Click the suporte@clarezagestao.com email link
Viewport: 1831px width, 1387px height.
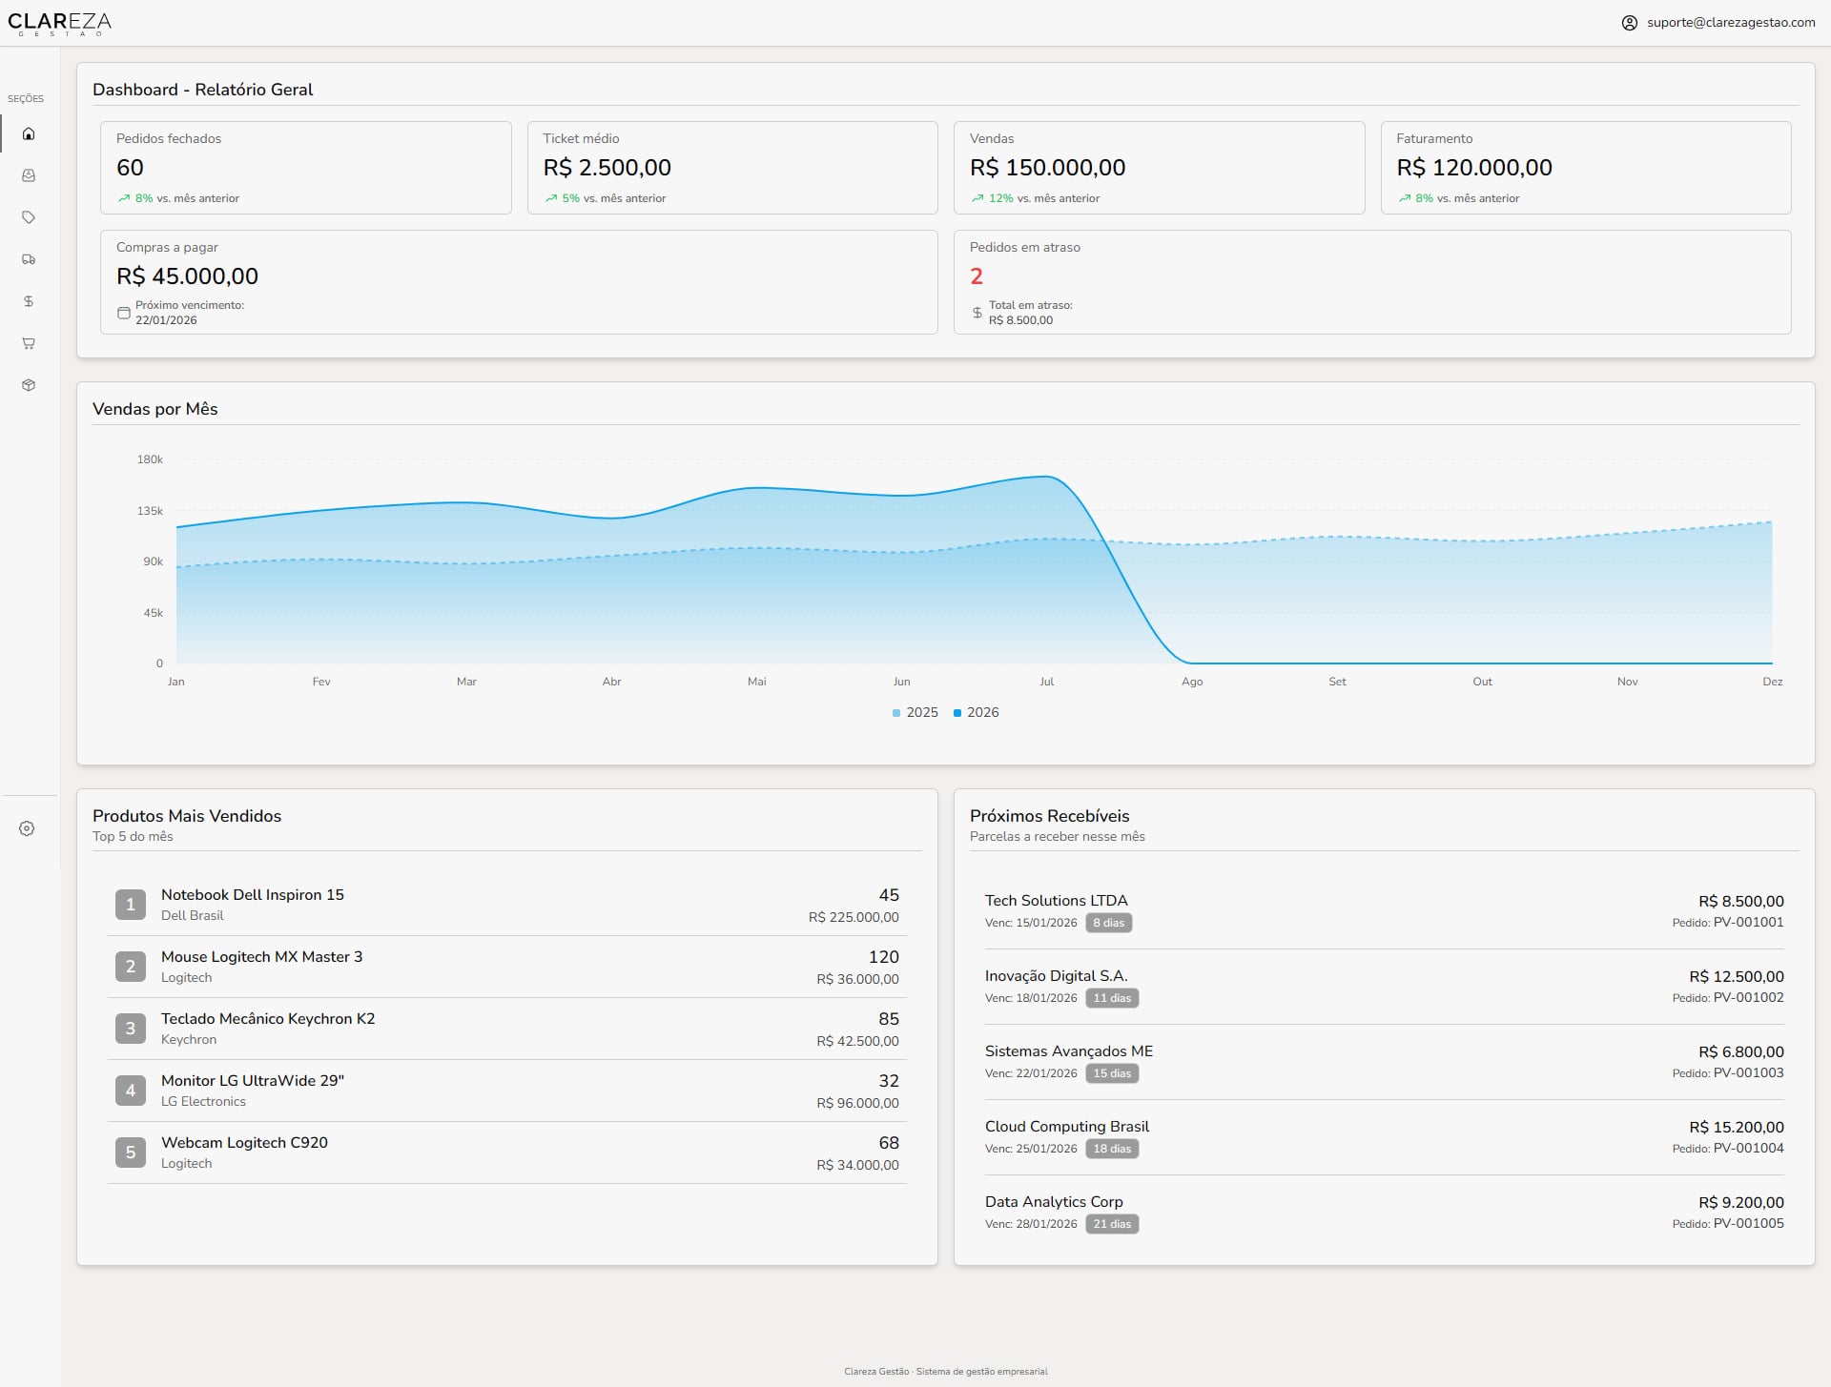(1731, 22)
